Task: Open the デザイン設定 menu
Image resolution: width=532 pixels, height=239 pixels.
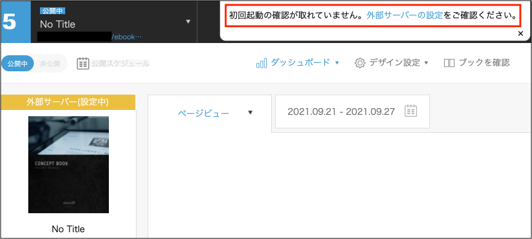Action: [395, 63]
